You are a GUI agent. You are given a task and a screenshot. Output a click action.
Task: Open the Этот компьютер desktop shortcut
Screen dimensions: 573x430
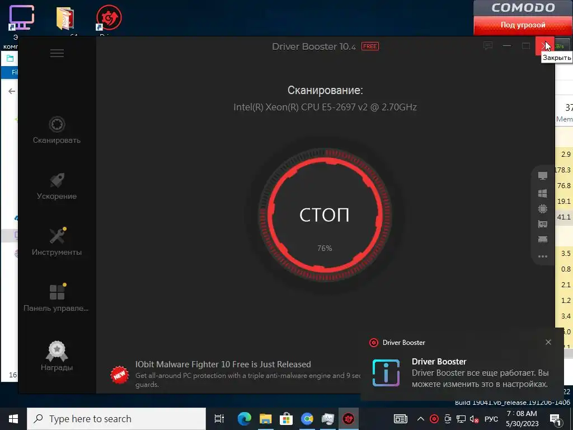pos(21,18)
